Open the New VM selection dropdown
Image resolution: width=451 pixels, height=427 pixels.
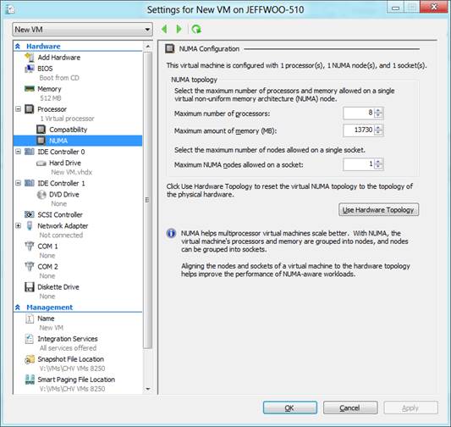(x=82, y=30)
